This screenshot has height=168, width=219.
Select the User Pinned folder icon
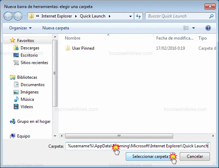(68, 48)
